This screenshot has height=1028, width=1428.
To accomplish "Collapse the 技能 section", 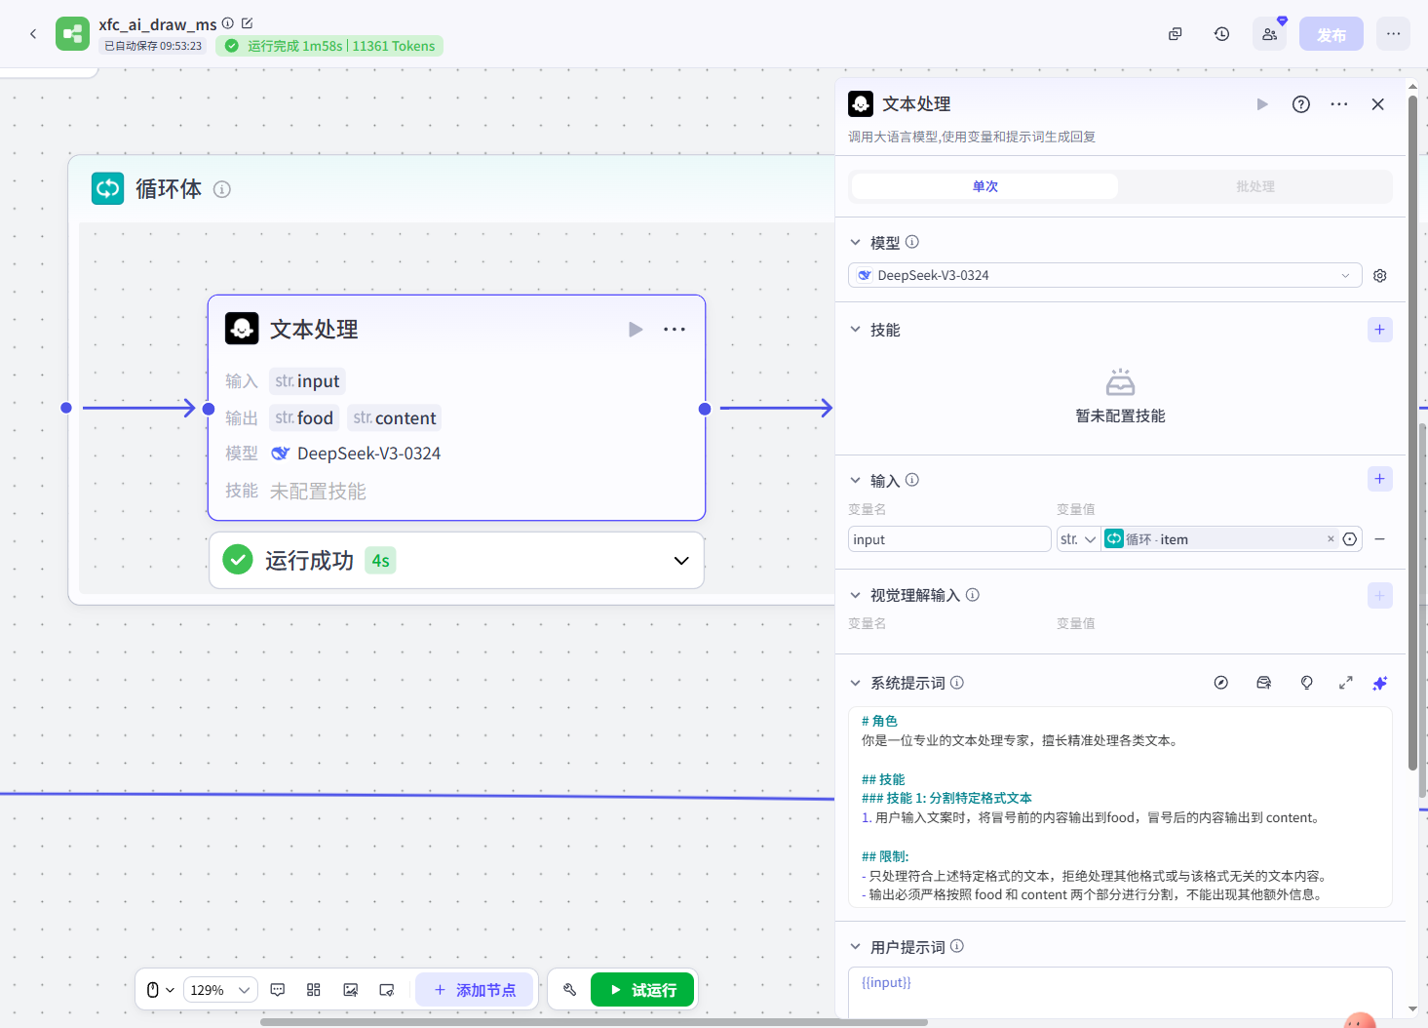I will point(856,330).
